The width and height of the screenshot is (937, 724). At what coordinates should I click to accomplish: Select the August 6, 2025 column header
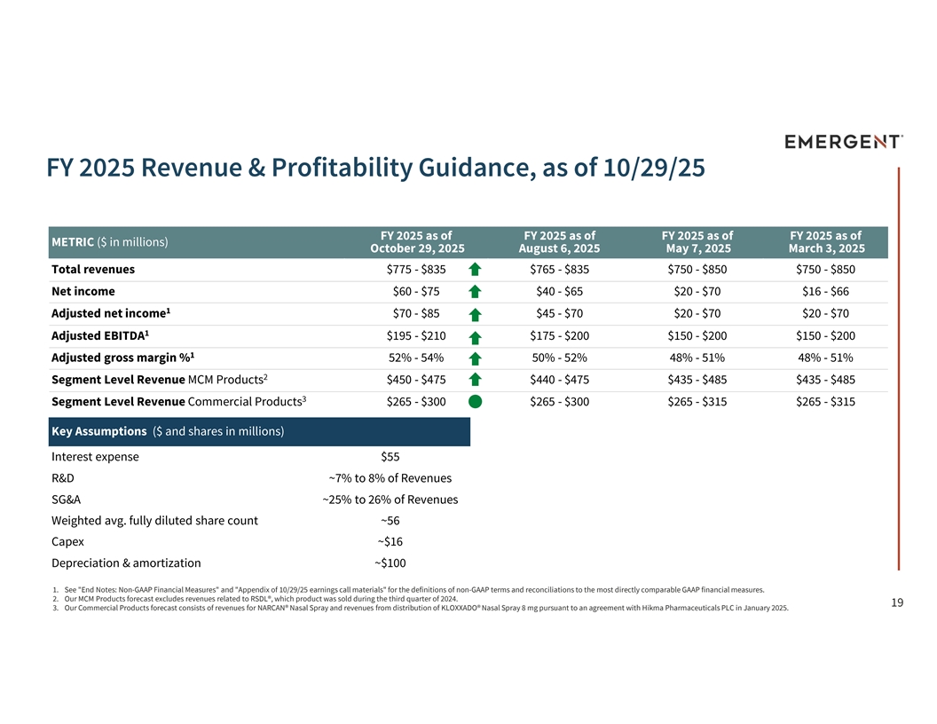559,241
